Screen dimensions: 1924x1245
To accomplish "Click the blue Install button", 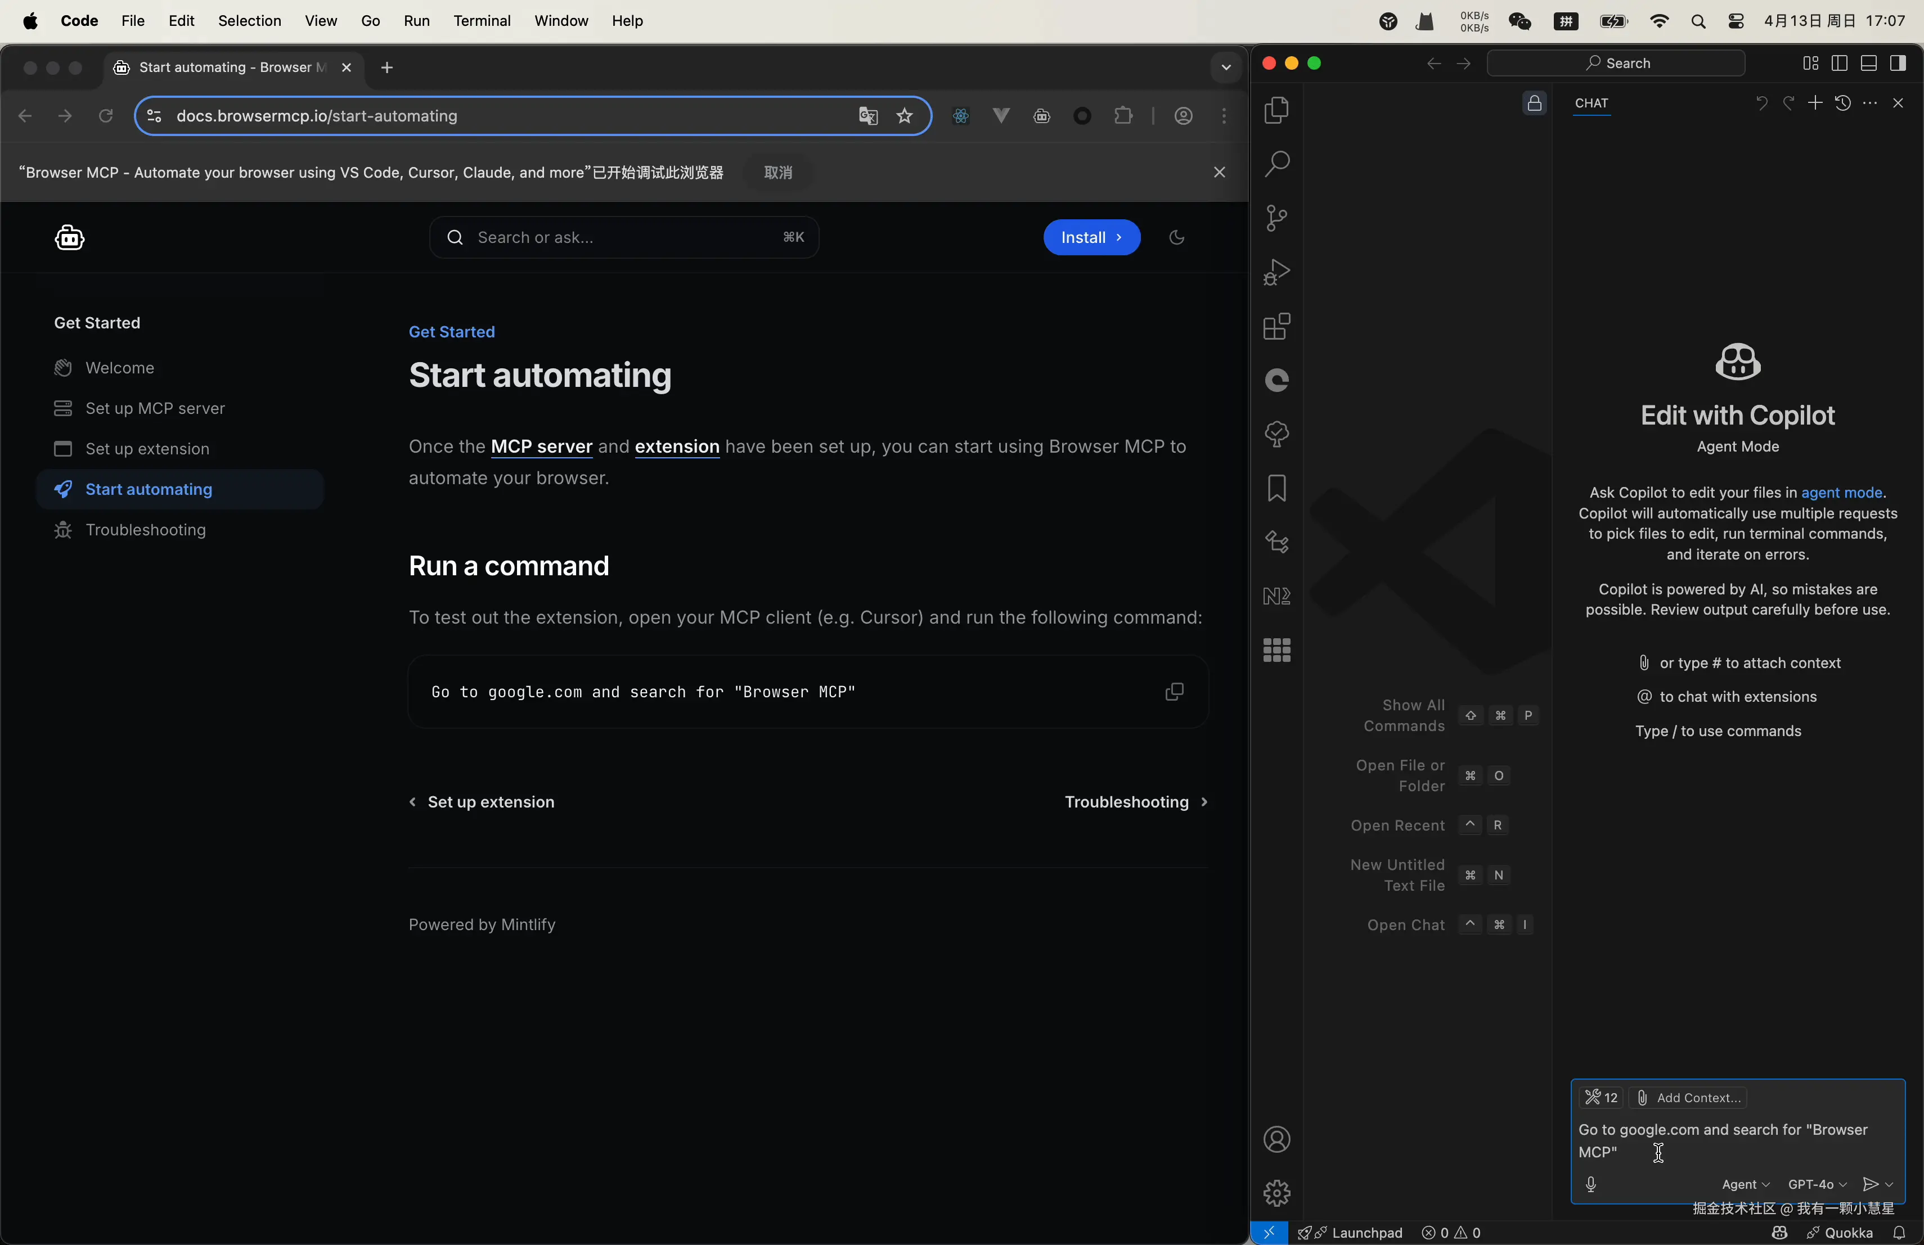I will [1091, 237].
